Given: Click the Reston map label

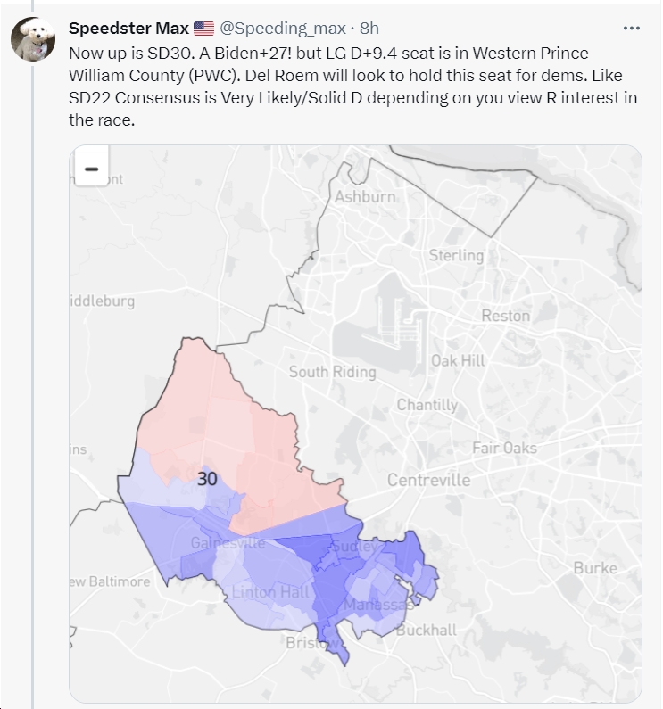Looking at the screenshot, I should point(506,316).
